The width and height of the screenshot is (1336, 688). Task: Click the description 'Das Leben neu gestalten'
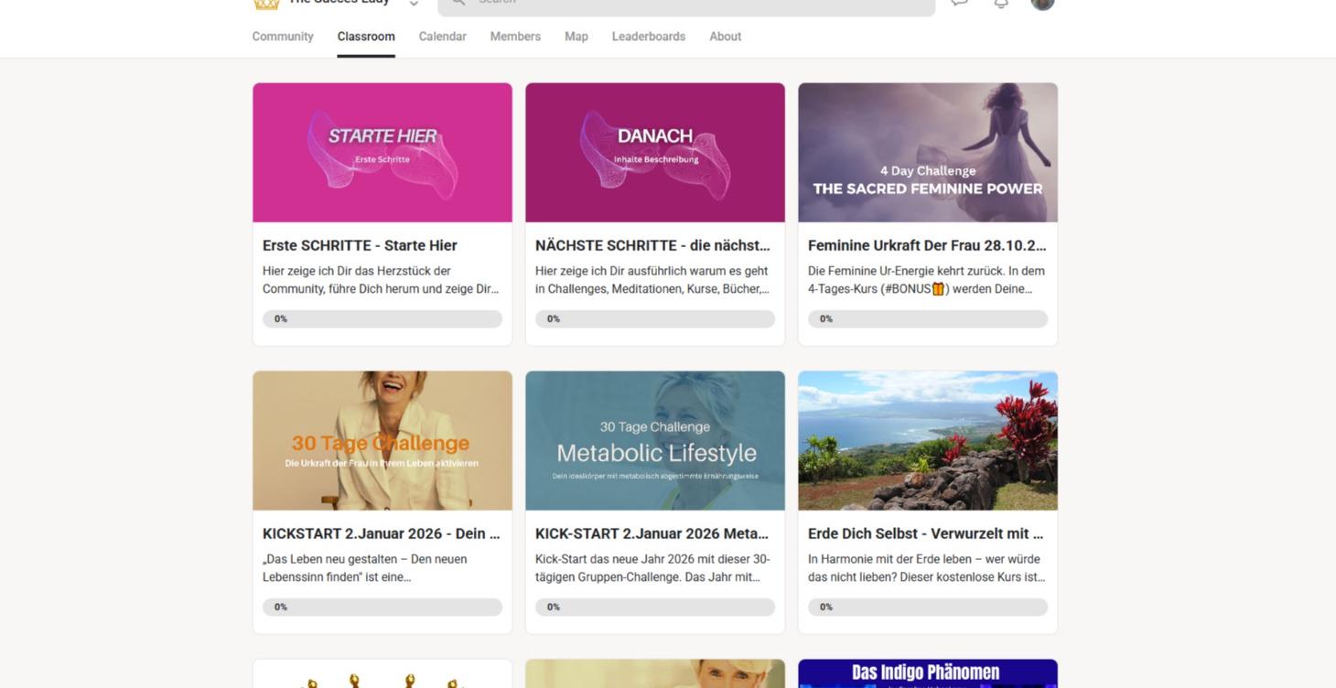[x=365, y=568]
